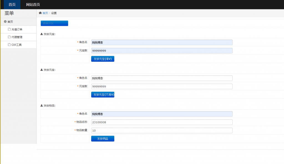Click the gear icon beside 首页 in sidebar
Image resolution: width=284 pixels, height=164 pixels.
pyautogui.click(x=5, y=22)
